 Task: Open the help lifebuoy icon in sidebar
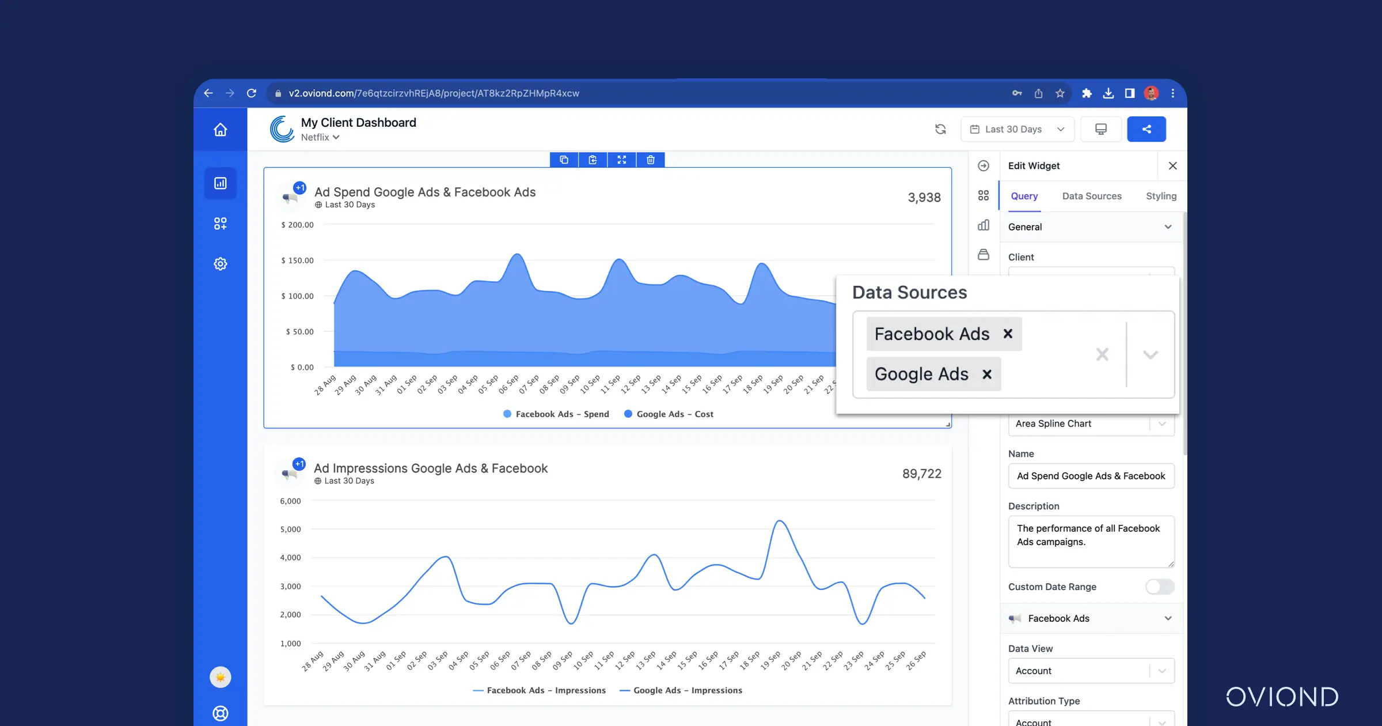(x=220, y=713)
